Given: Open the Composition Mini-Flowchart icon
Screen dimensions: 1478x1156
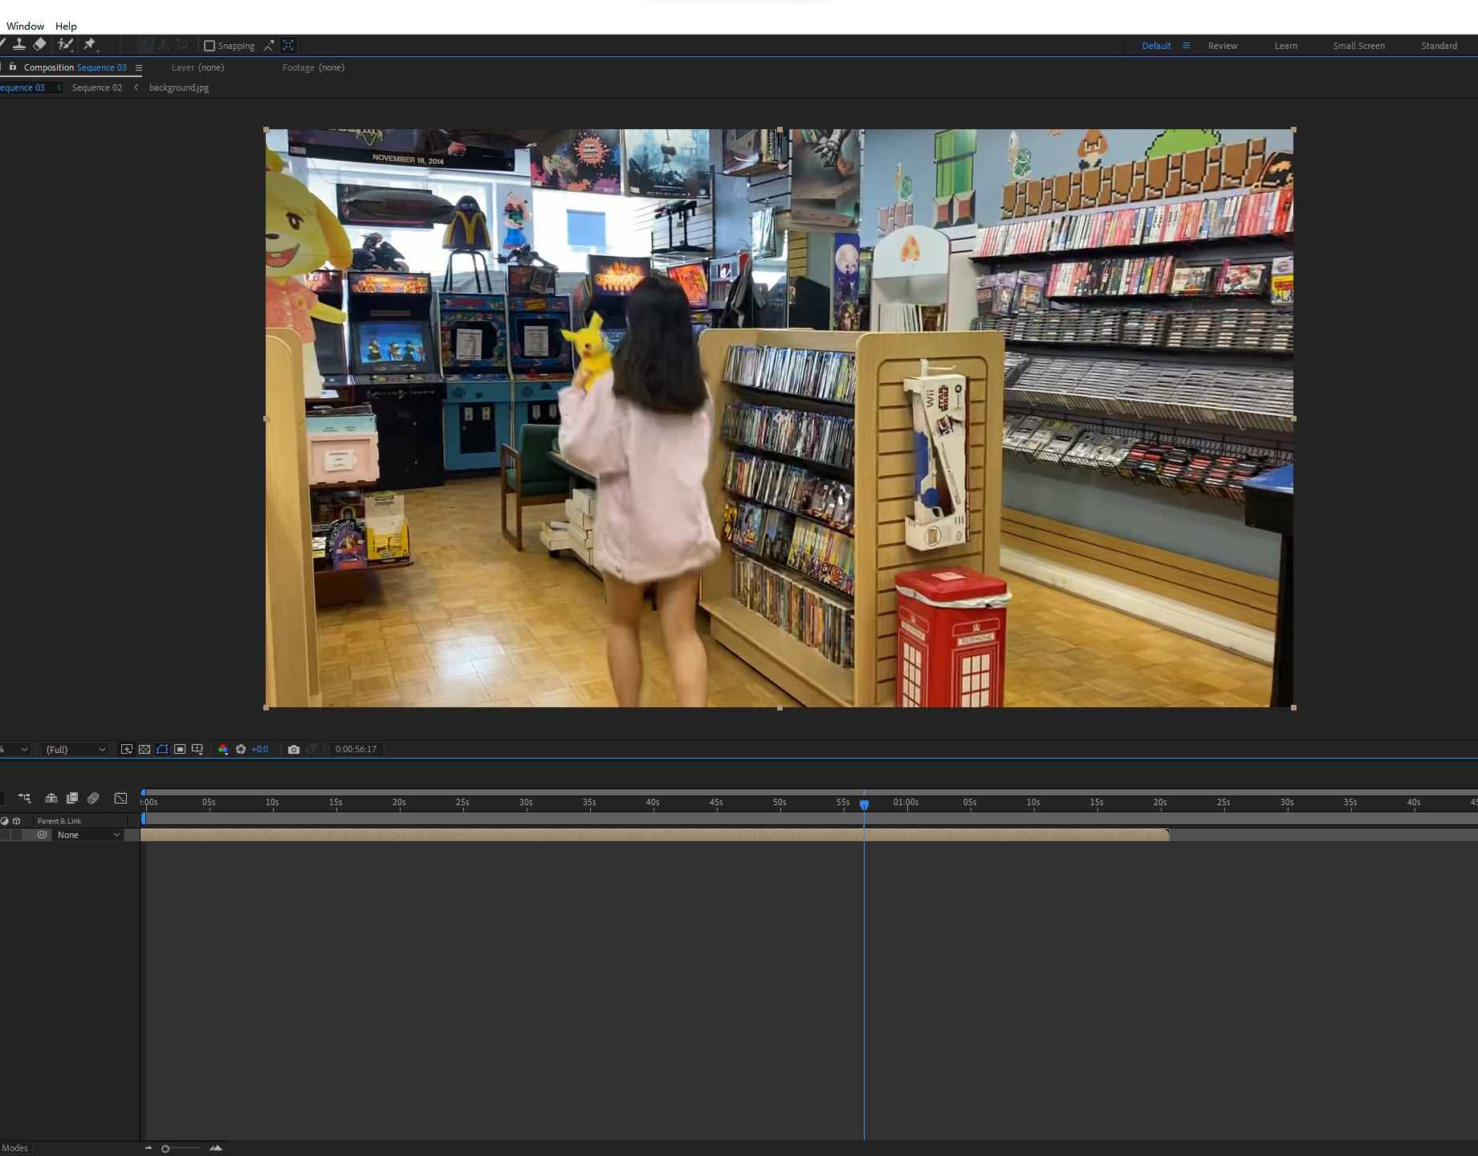Looking at the screenshot, I should tap(24, 798).
